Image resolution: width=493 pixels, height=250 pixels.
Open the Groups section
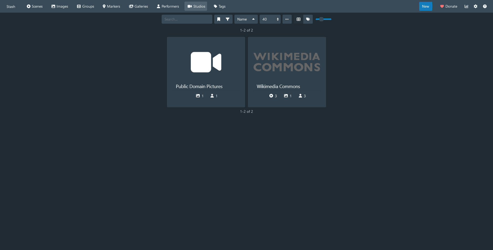[85, 6]
